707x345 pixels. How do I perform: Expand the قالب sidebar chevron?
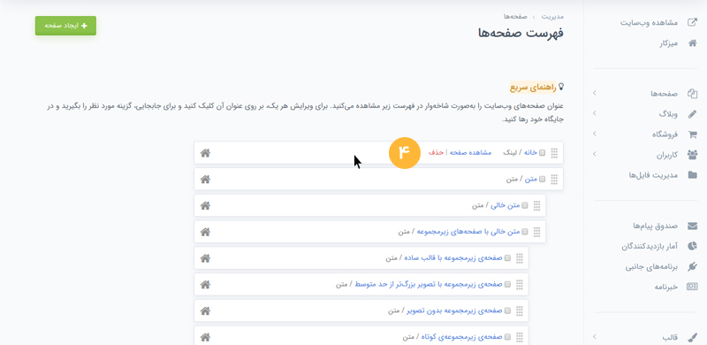(x=594, y=337)
